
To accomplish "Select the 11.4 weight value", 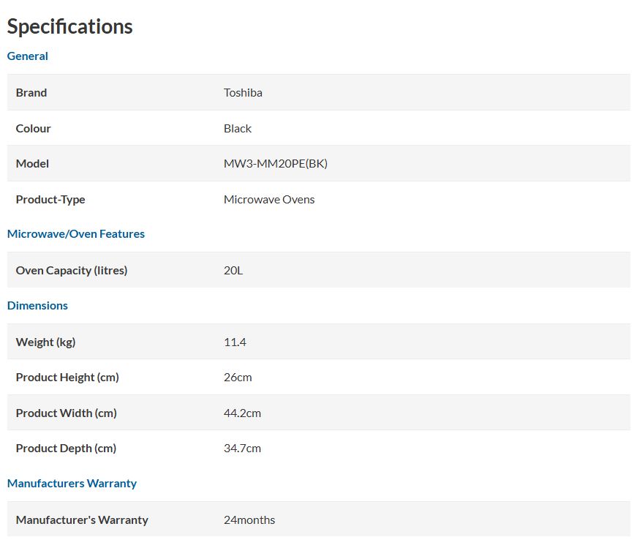I will tap(235, 342).
